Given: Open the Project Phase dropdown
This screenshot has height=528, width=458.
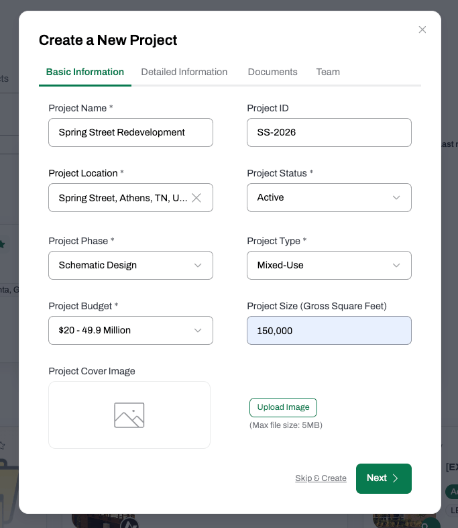Looking at the screenshot, I should [x=131, y=266].
